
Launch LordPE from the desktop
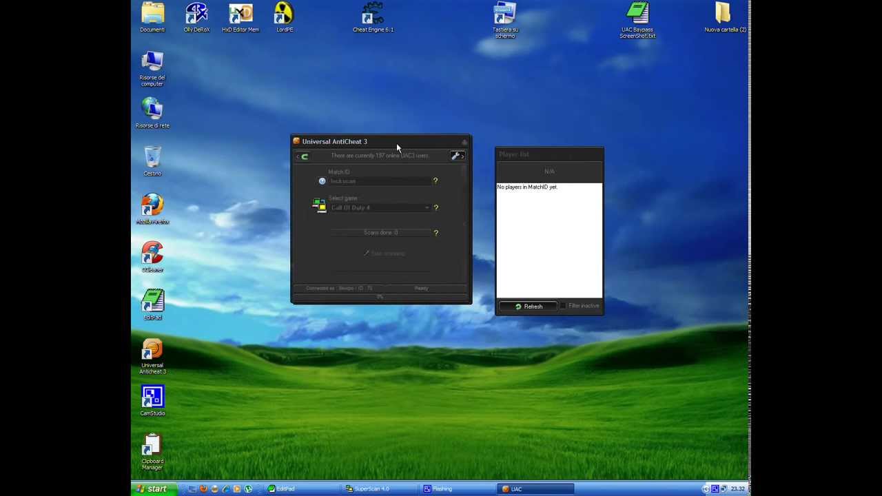285,17
